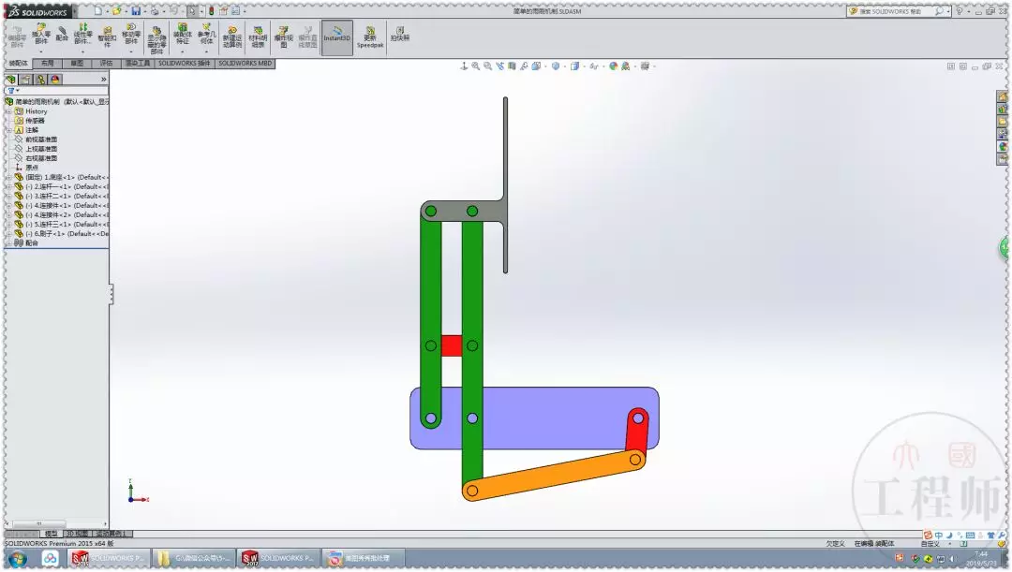
Task: Expand the panel tabs with the » chevron
Action: (103, 80)
